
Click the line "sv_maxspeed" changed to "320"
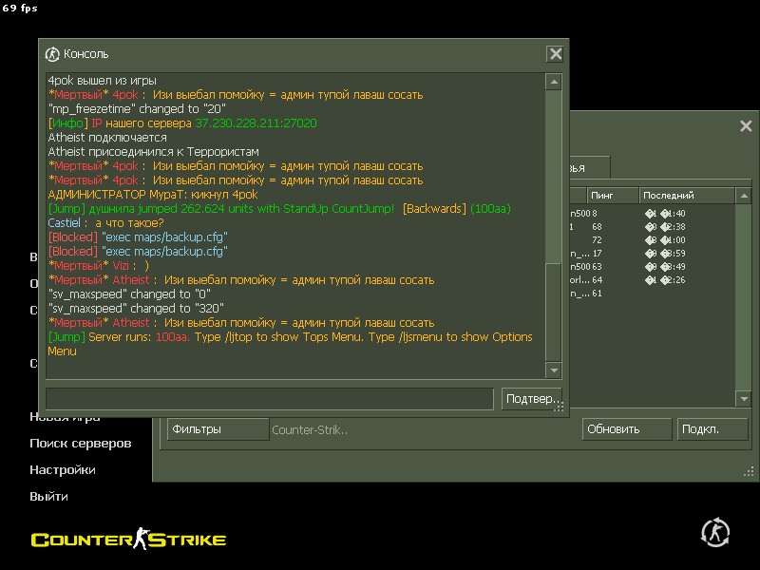pyautogui.click(x=136, y=309)
